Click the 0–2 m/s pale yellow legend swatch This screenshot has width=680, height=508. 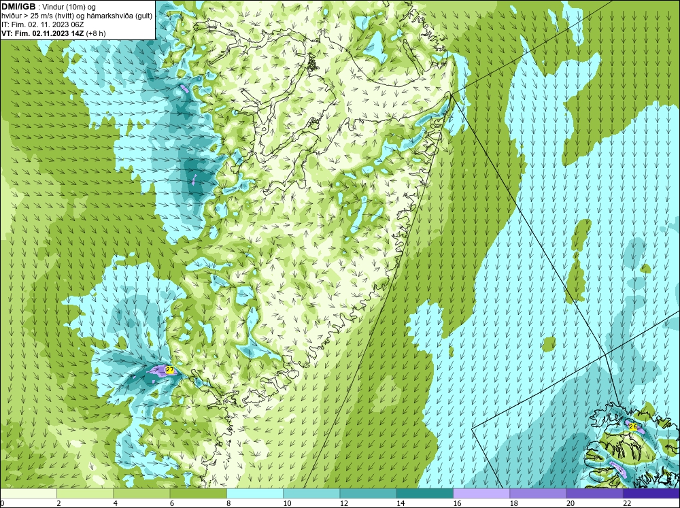pos(29,494)
